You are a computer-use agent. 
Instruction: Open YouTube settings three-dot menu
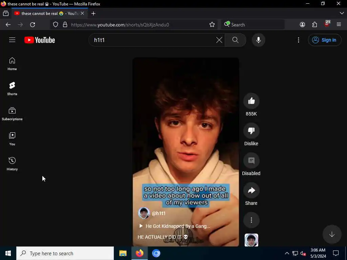[298, 40]
